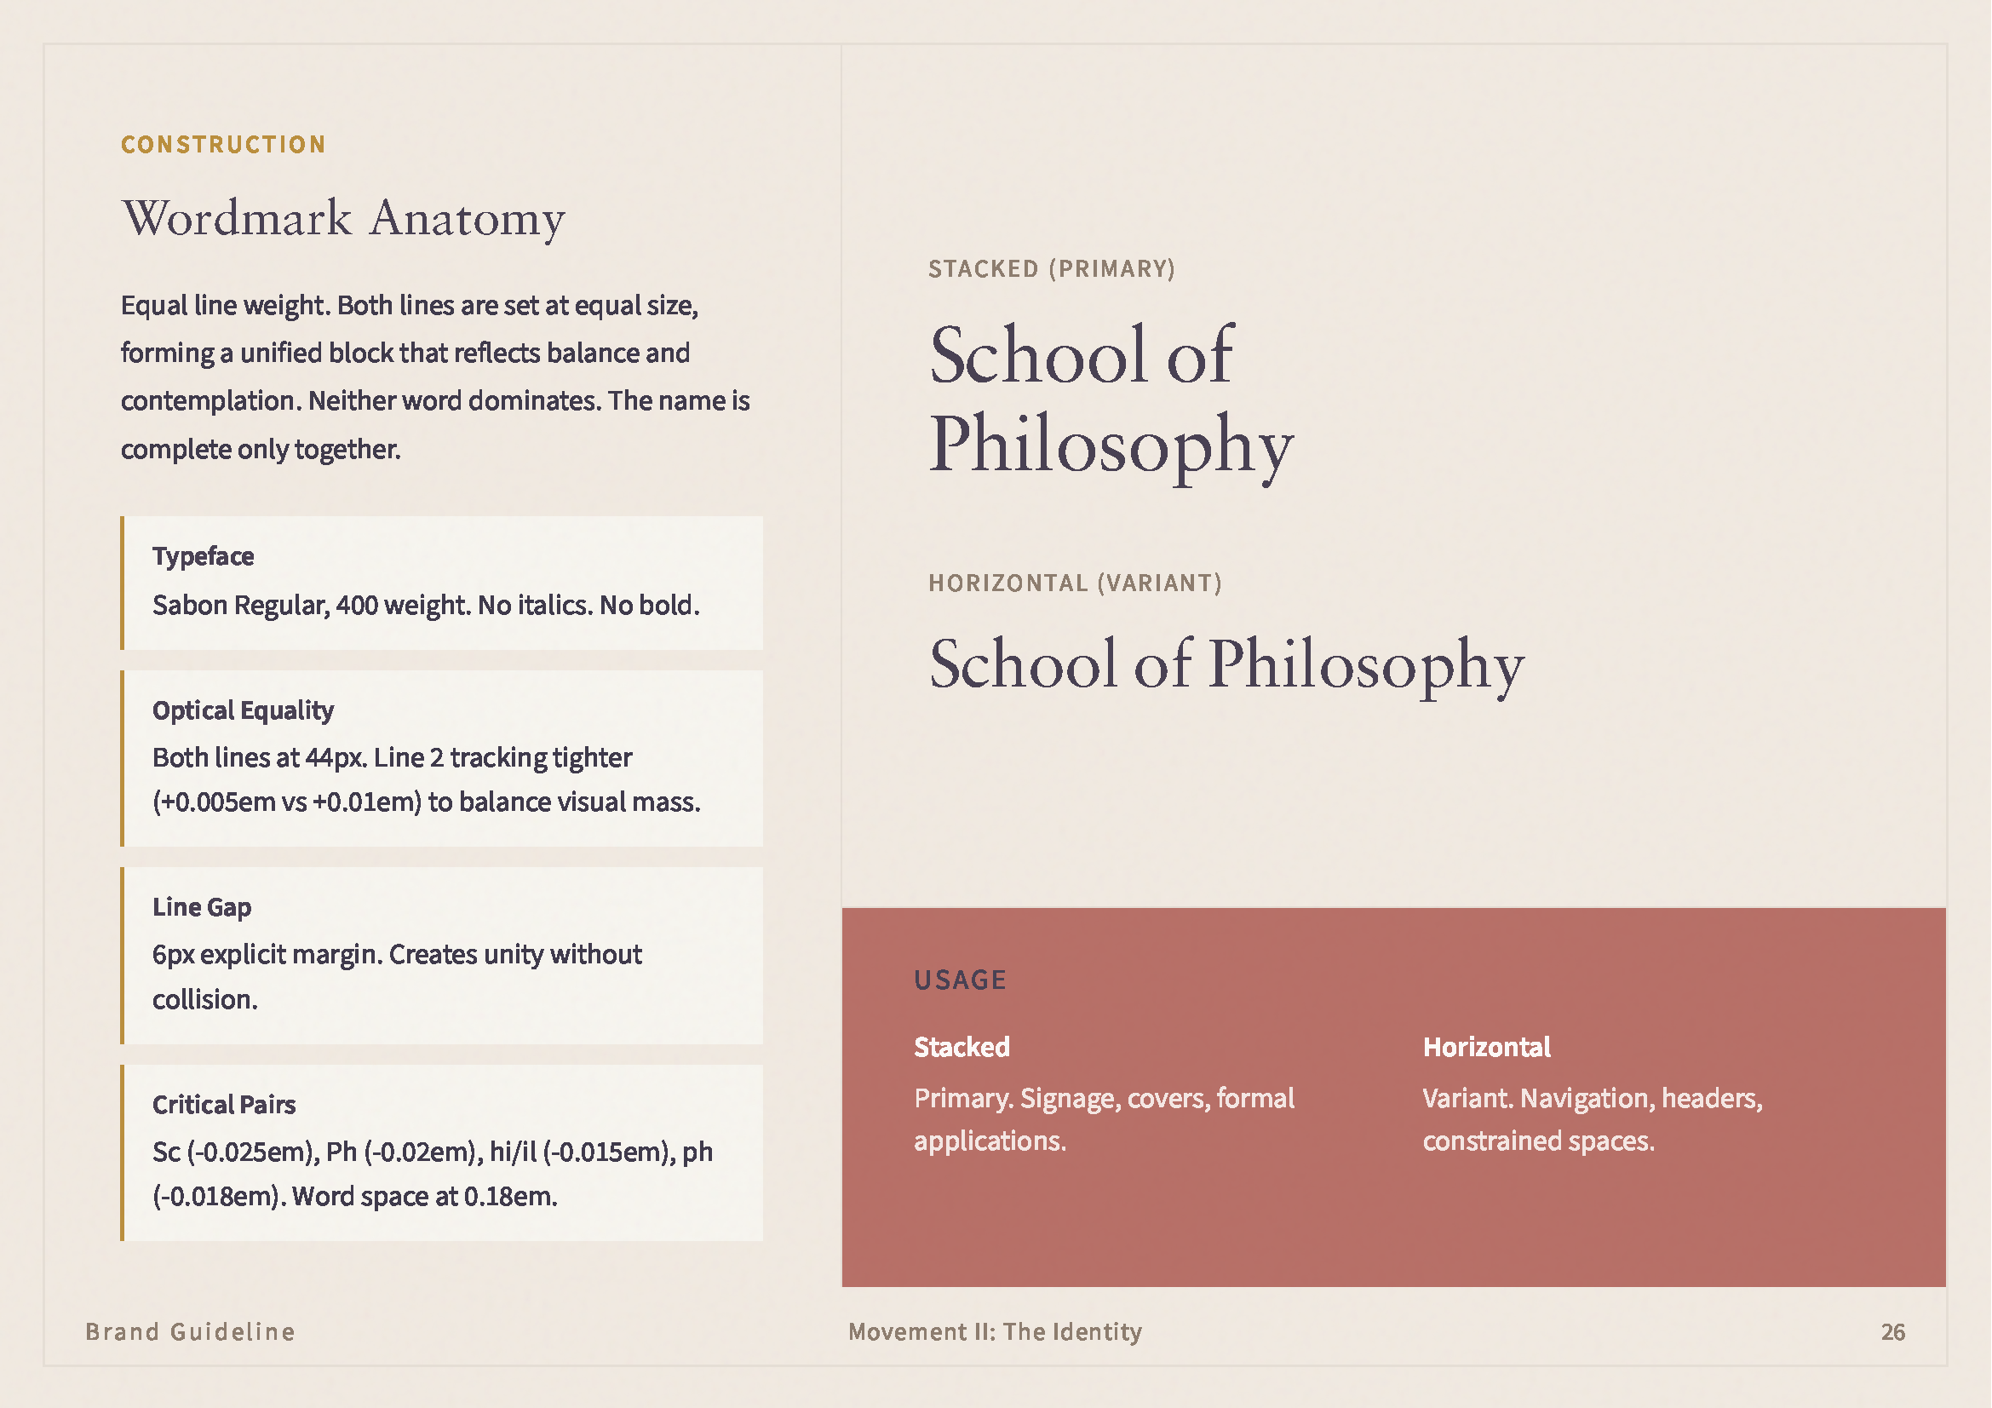
Task: Click the horizontal School of Philosophy wordmark
Action: tap(1226, 664)
